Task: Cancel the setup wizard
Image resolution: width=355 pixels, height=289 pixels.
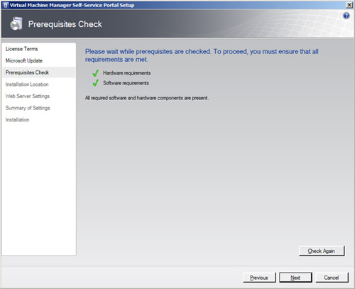Action: click(x=332, y=278)
